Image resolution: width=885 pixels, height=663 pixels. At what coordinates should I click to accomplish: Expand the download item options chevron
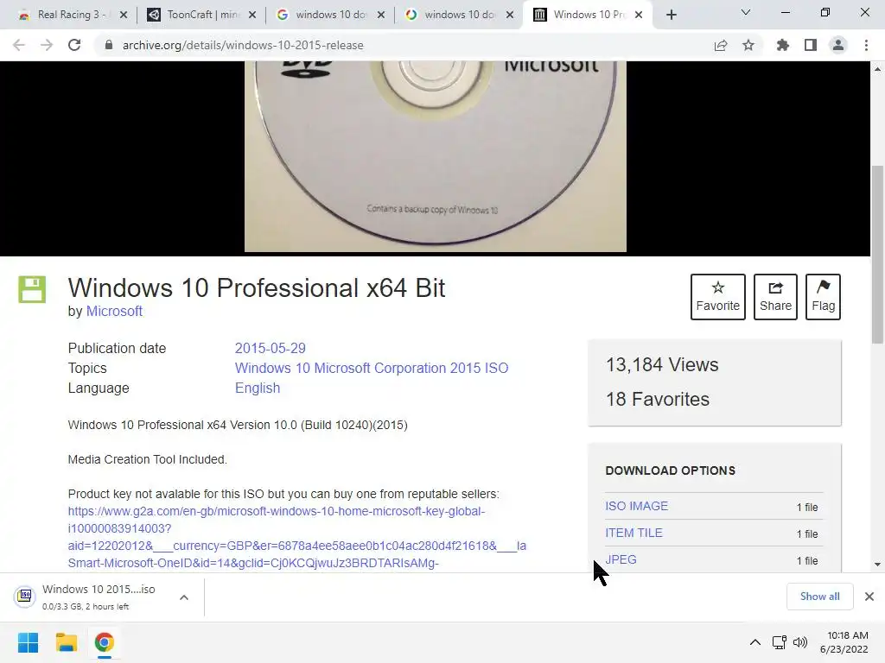(x=184, y=597)
